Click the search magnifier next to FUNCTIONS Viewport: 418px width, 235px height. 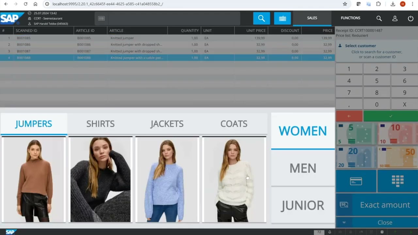click(379, 18)
